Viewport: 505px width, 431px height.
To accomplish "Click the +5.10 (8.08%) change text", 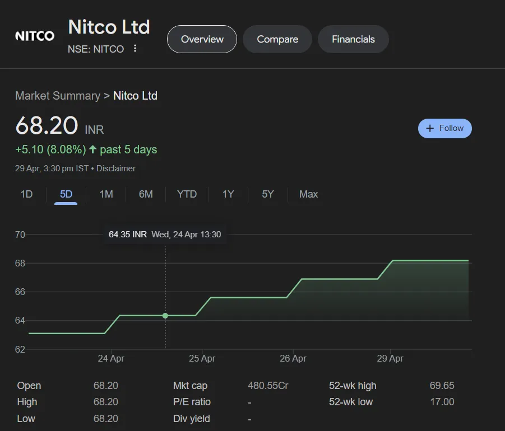I will [x=50, y=149].
